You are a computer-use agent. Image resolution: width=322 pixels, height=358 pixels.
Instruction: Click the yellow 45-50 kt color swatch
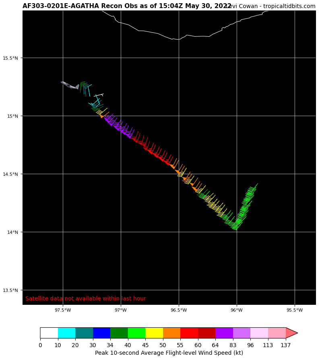pyautogui.click(x=154, y=333)
